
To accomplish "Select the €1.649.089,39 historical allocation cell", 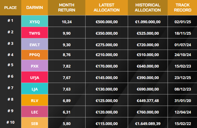I will coord(148,124).
